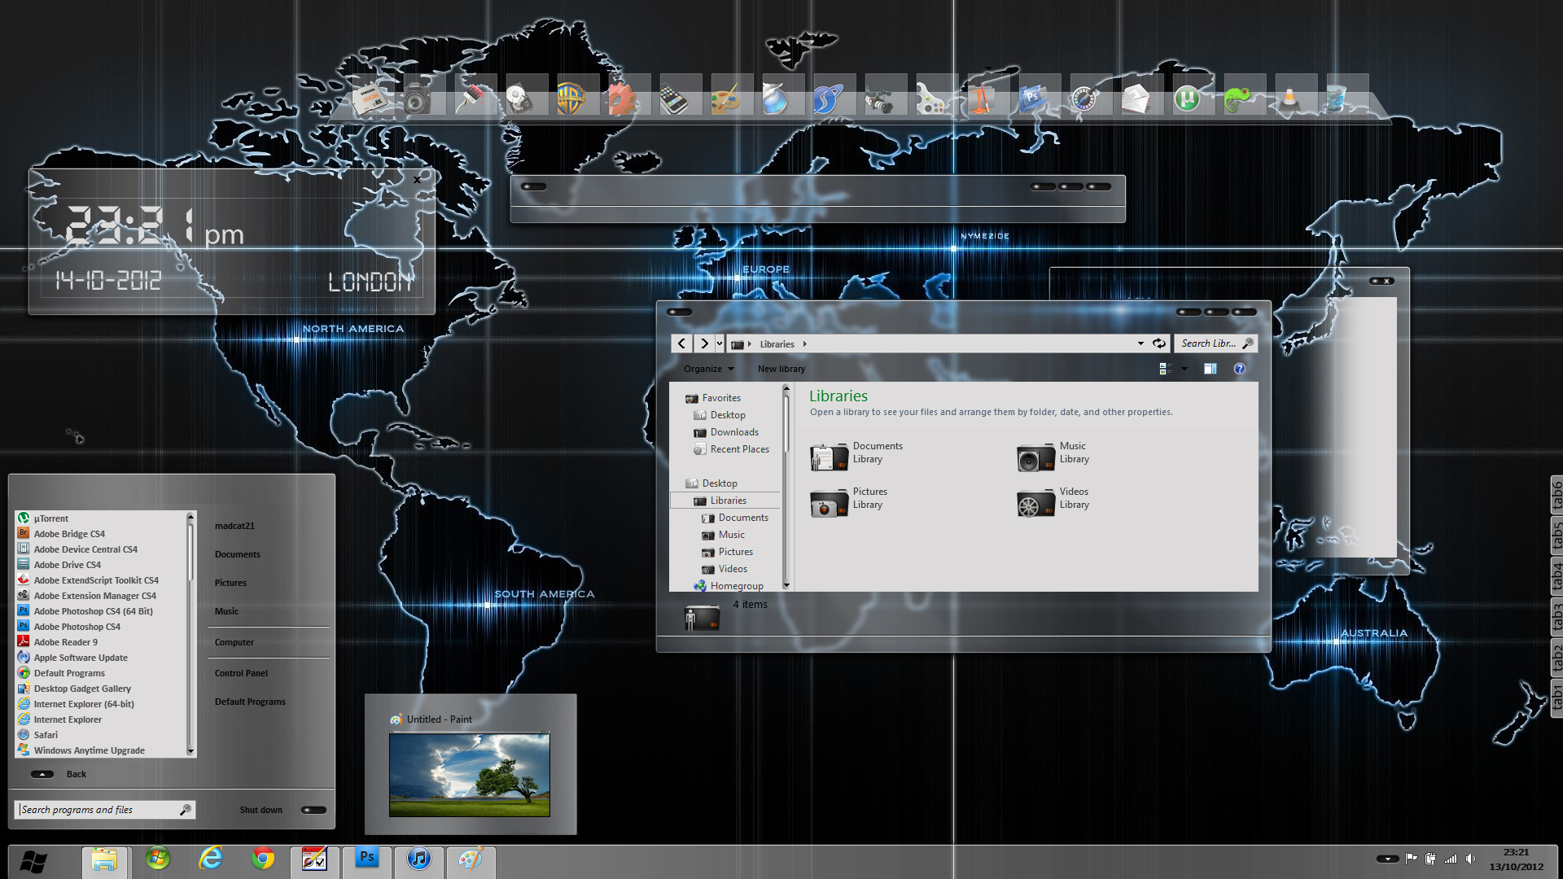This screenshot has height=879, width=1563.
Task: Open the iPhone icon in dock
Action: click(673, 99)
